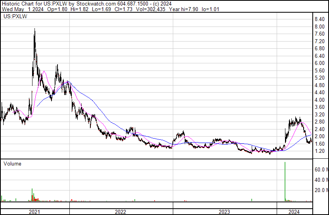Click the Op=1.80 open value in header
This screenshot has width=329, height=215.
tap(57, 9)
